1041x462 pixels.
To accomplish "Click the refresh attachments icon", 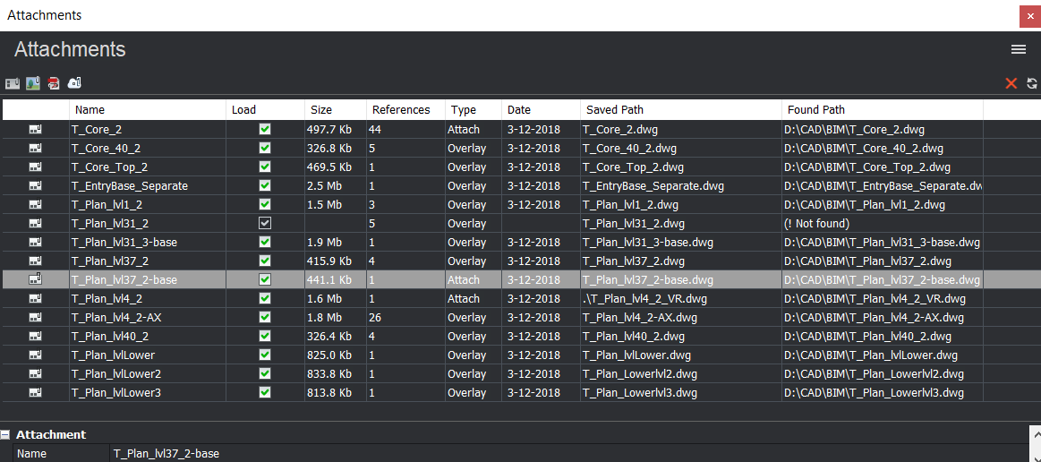I will 1032,83.
